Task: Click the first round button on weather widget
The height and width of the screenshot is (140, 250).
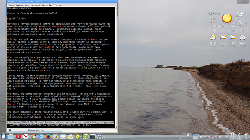Action: point(210,13)
